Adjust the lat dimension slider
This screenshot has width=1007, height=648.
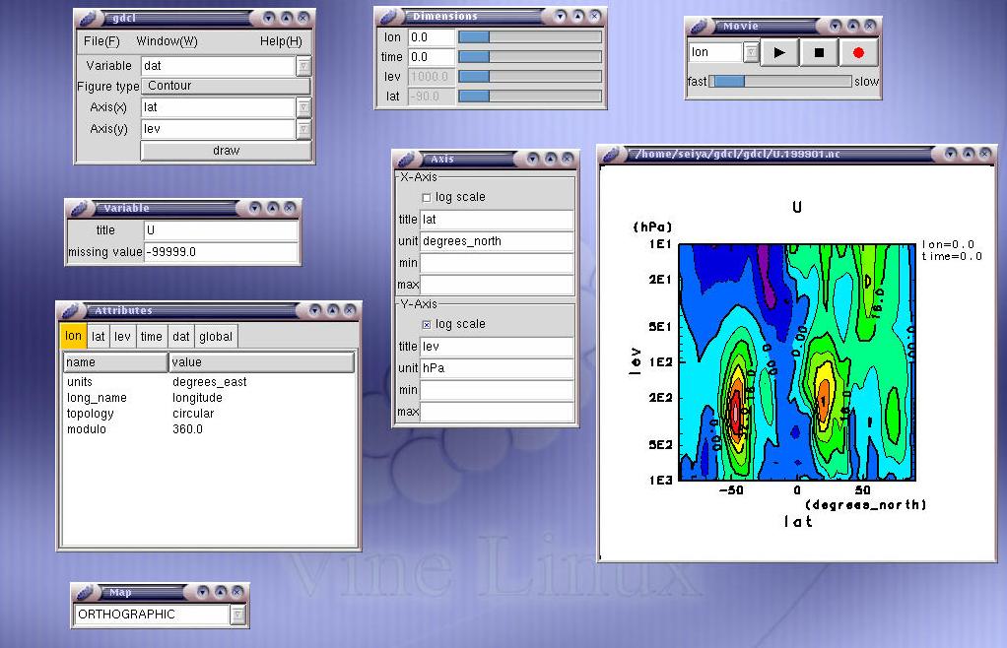[530, 97]
